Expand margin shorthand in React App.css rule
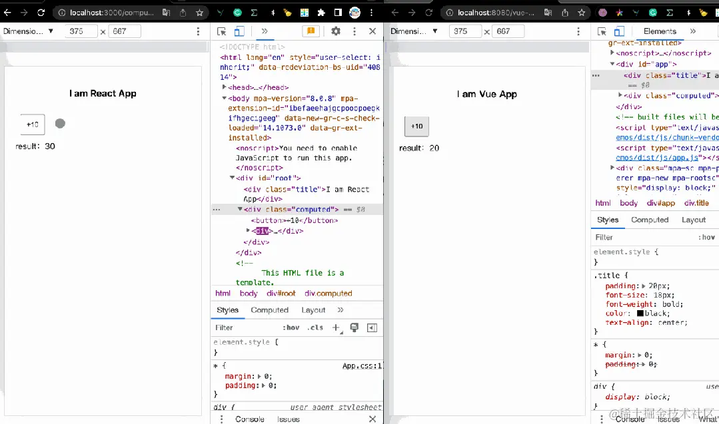Image resolution: width=719 pixels, height=424 pixels. 259,376
